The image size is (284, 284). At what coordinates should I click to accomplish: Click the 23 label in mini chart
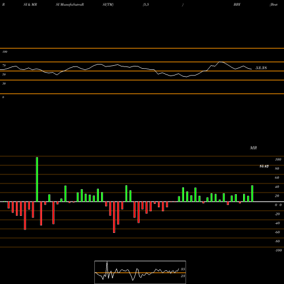[183, 276]
